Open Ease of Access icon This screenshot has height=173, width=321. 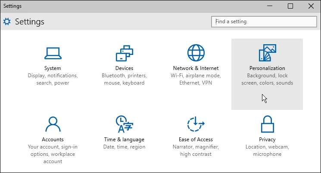(196, 124)
